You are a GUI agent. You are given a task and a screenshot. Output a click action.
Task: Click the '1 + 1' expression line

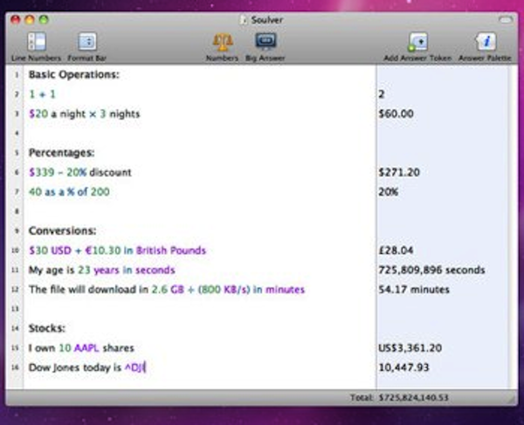42,94
